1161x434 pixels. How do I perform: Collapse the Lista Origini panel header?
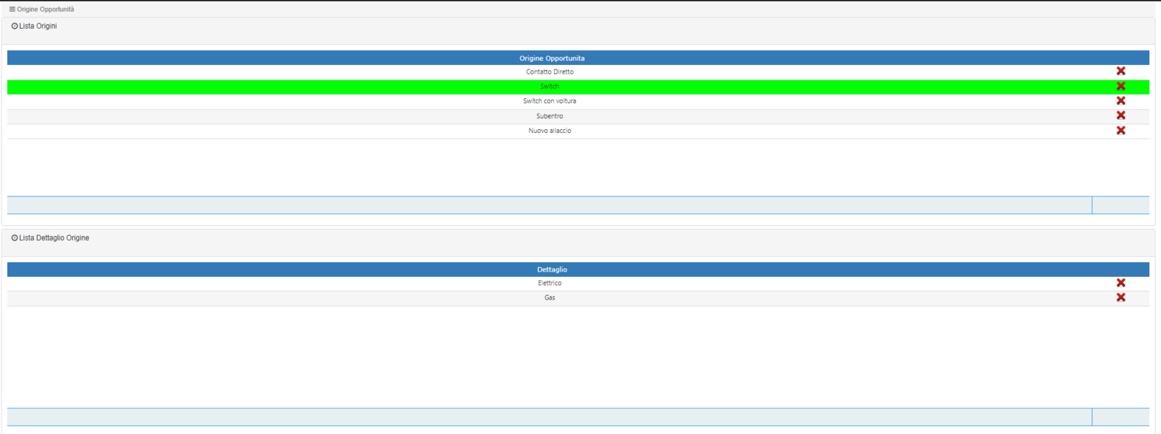578,31
